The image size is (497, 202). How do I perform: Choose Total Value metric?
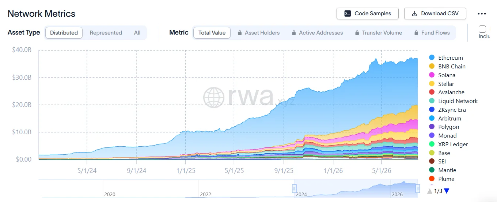212,33
